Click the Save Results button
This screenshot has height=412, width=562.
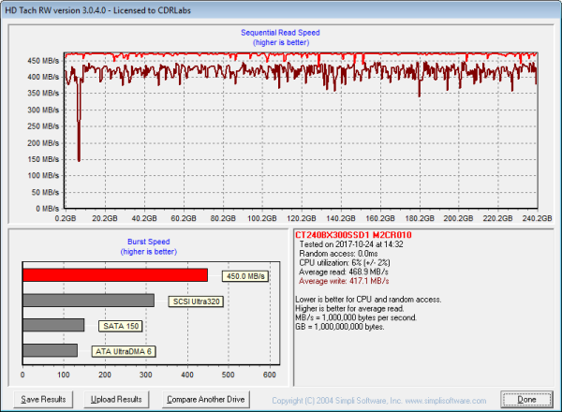point(42,399)
